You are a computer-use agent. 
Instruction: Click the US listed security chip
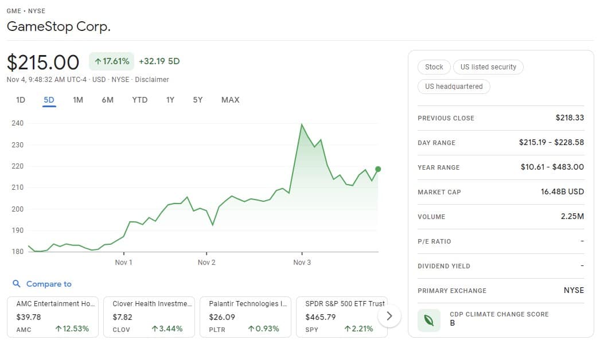[488, 67]
